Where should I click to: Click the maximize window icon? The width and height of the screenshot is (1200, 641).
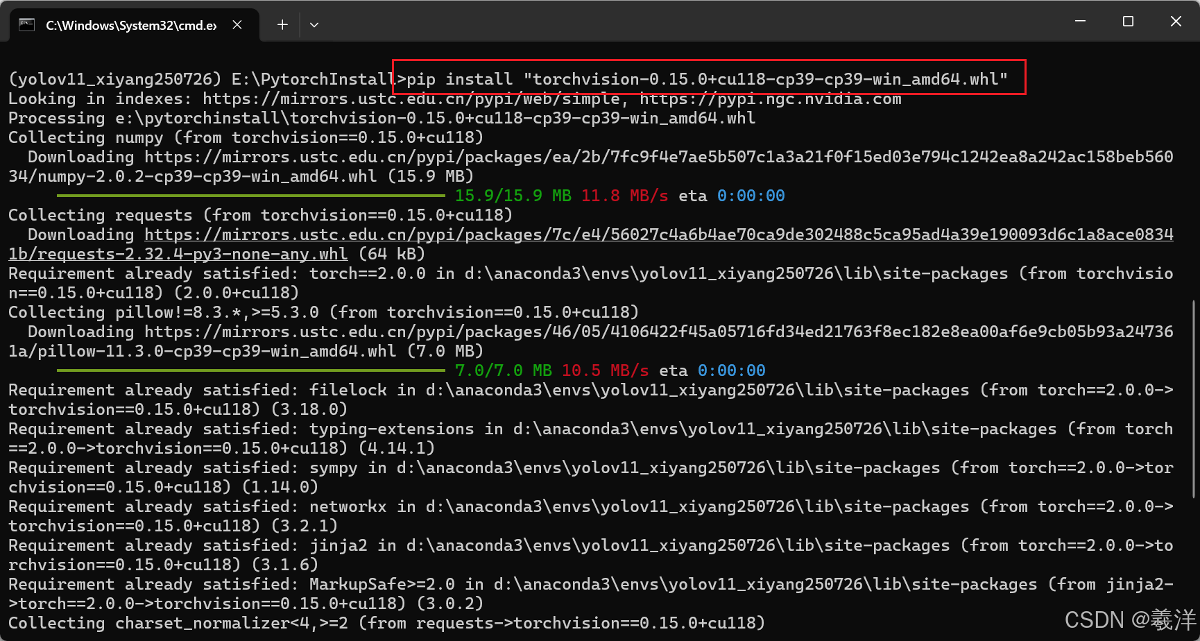point(1128,21)
